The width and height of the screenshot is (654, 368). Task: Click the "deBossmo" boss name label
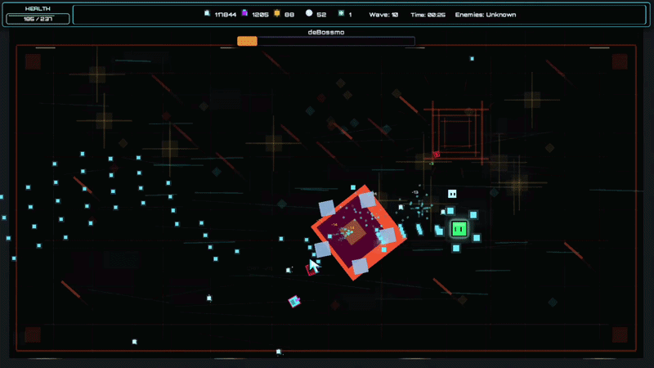[x=326, y=32]
